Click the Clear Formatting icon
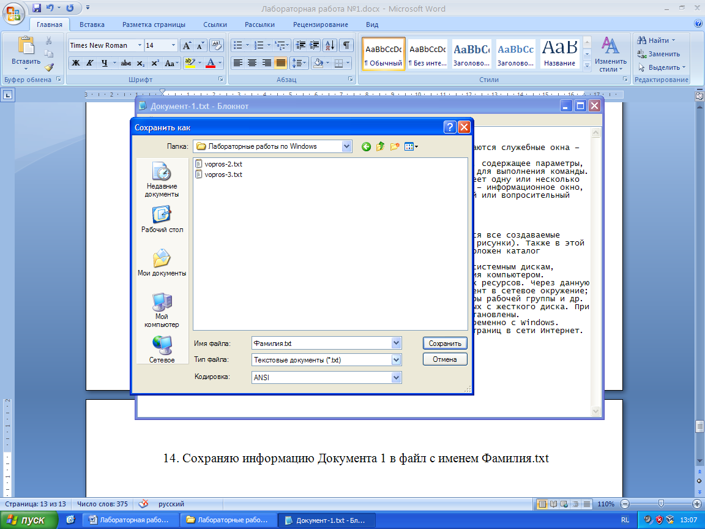Image resolution: width=705 pixels, height=529 pixels. 217,45
